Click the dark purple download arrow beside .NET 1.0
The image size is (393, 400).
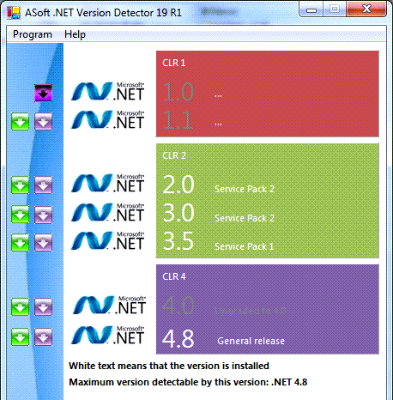(43, 93)
